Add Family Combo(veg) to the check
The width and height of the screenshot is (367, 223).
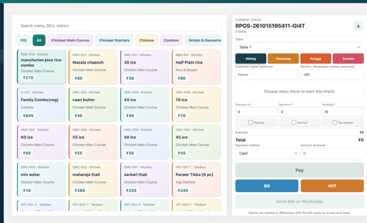coord(41,105)
